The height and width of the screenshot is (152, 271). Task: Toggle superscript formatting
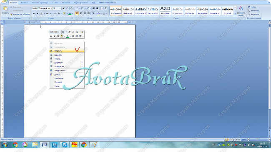pyautogui.click(x=55, y=13)
